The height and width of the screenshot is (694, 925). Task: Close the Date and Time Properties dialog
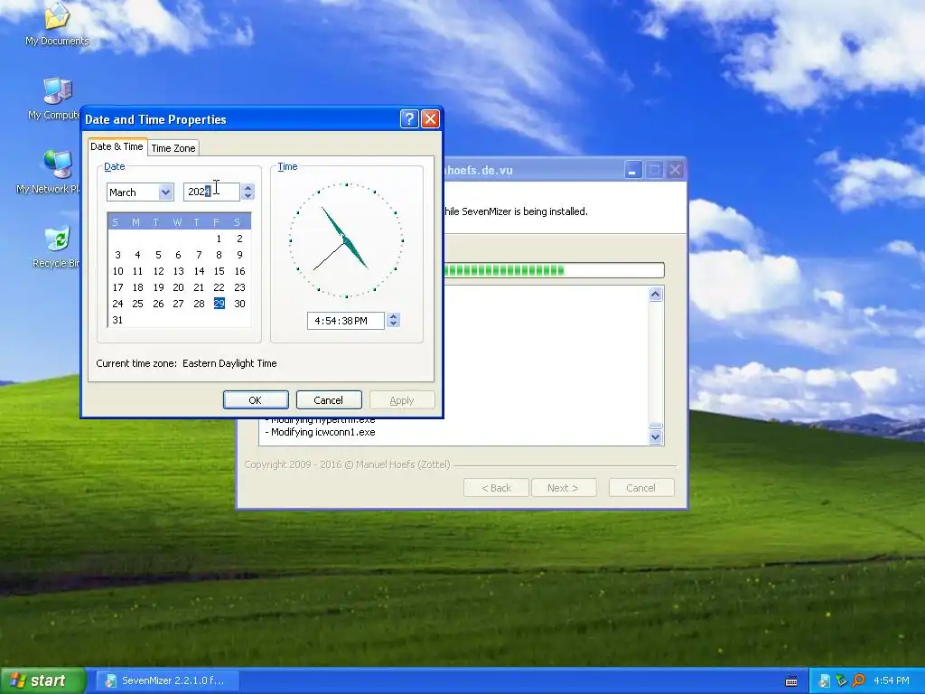click(x=430, y=119)
